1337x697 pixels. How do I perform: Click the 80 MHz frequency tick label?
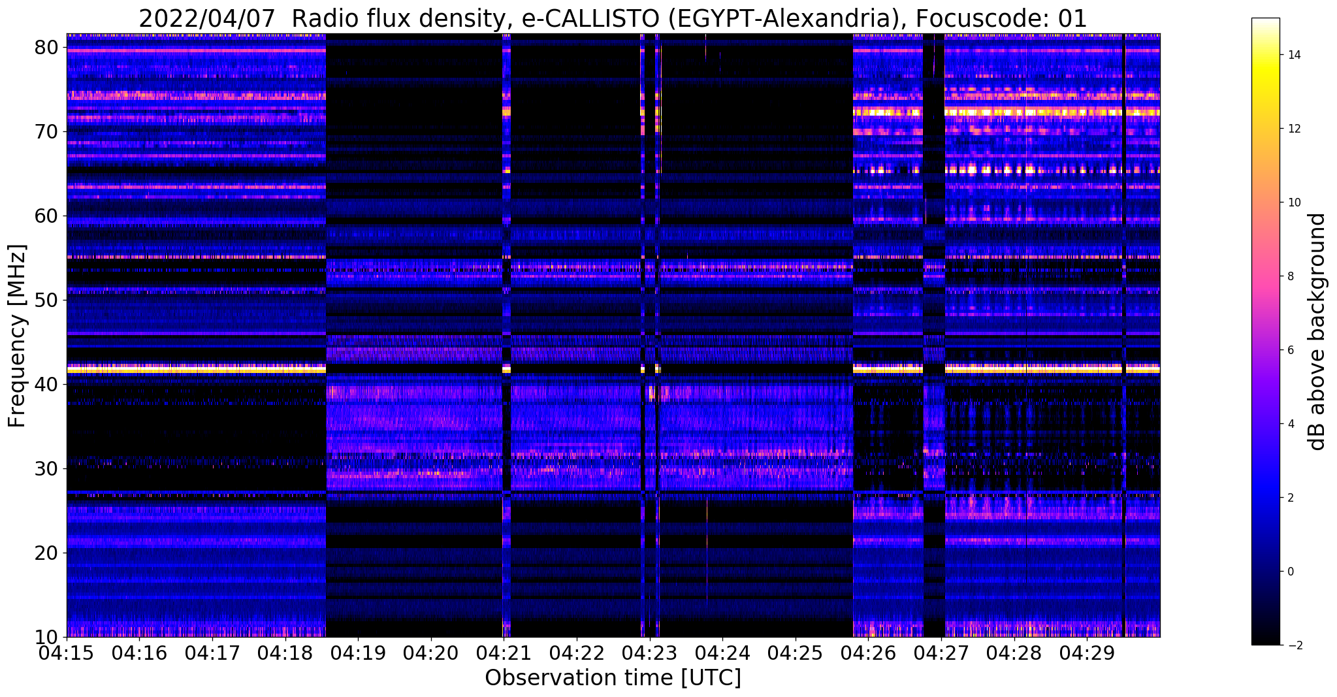(47, 47)
